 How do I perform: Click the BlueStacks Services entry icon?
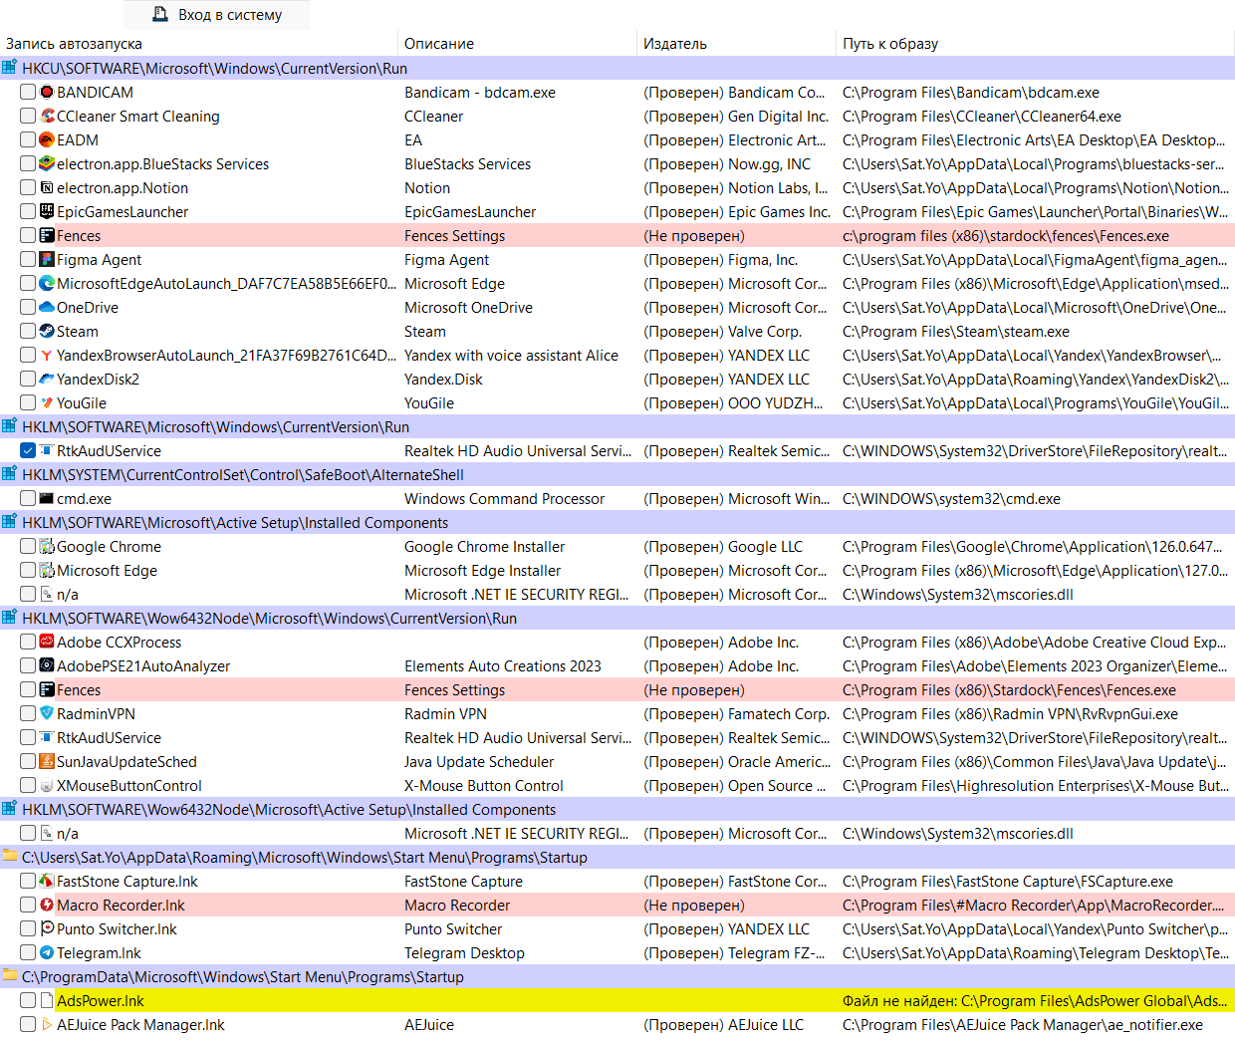coord(47,163)
